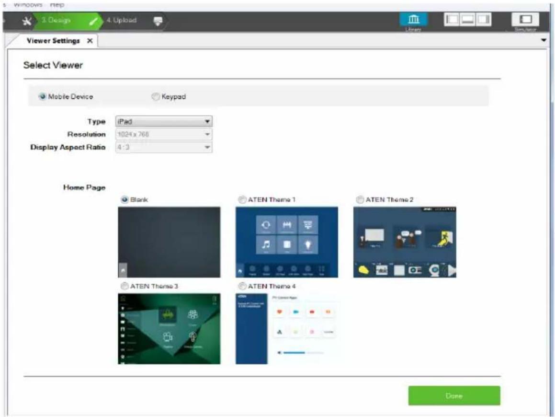
Task: Choose ATEN Theme 3 radio button
Action: click(x=124, y=286)
